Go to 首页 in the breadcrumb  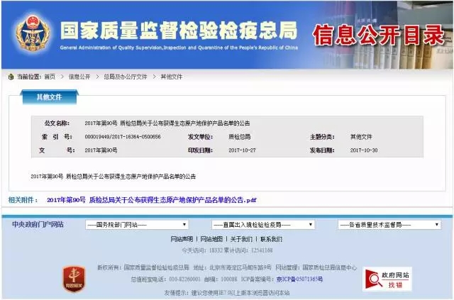[x=50, y=77]
